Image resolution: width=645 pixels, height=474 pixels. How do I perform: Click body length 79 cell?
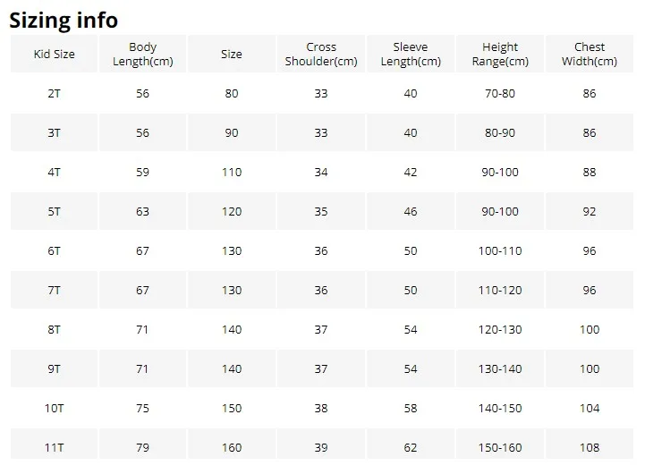coord(143,447)
